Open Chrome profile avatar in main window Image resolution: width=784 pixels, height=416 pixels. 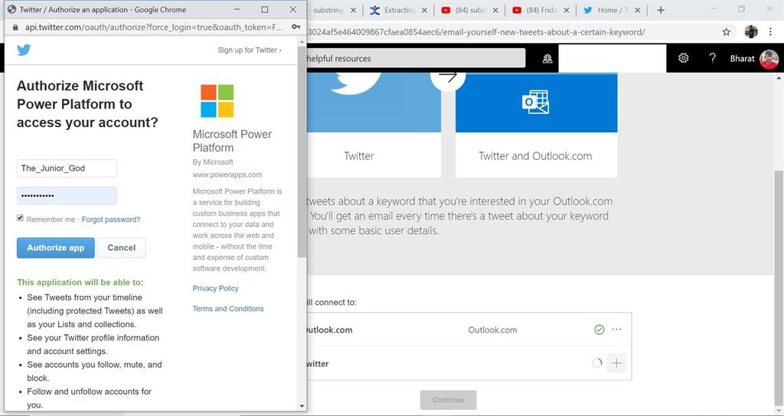point(751,32)
